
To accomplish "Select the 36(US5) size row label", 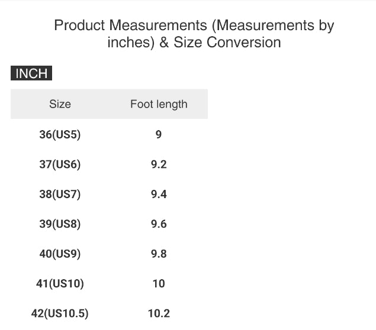I will click(60, 134).
